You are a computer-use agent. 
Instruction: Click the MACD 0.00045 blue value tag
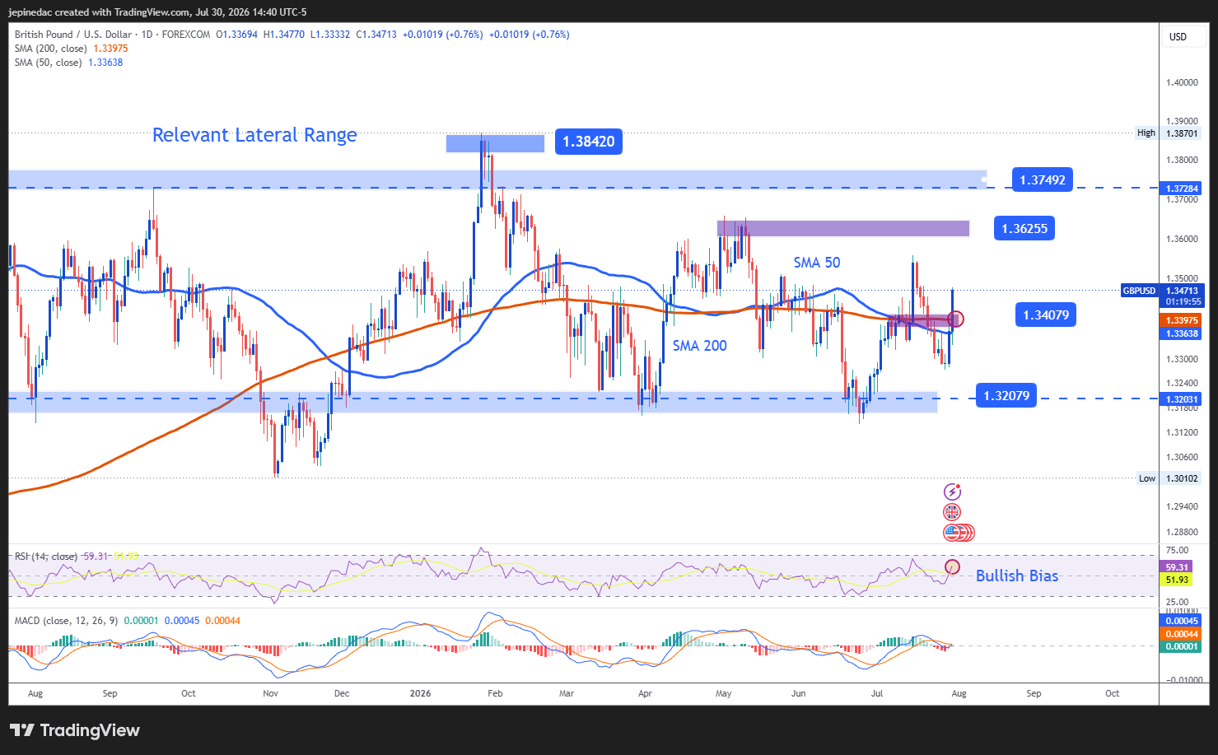click(x=1181, y=621)
